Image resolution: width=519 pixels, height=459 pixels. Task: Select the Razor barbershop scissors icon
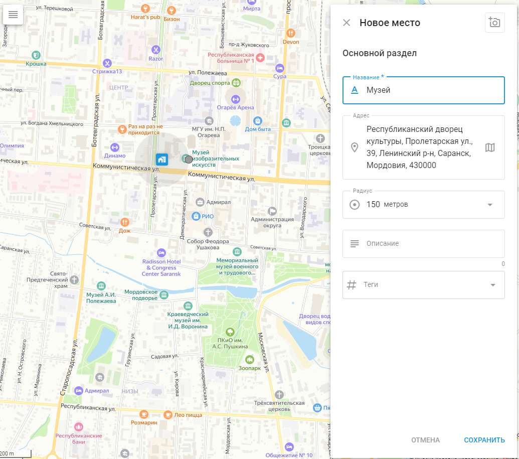[x=155, y=50]
